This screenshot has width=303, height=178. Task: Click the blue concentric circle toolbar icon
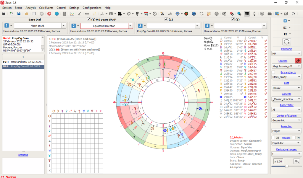pos(194,14)
